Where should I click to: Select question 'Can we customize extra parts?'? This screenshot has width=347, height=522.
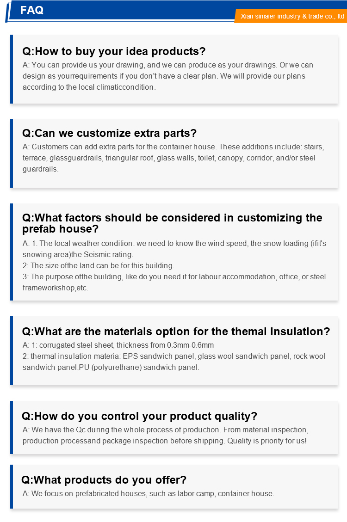click(110, 133)
